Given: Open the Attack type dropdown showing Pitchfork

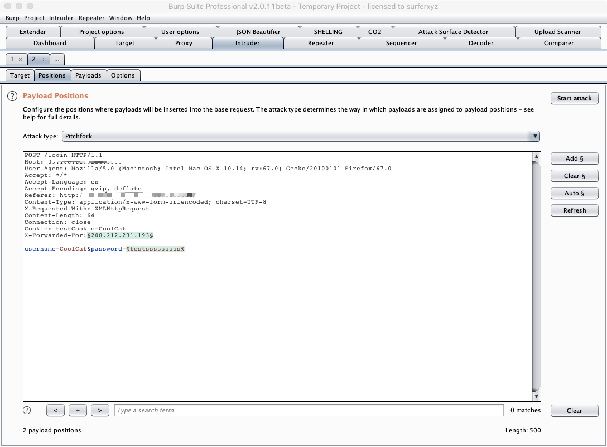Looking at the screenshot, I should click(x=534, y=136).
